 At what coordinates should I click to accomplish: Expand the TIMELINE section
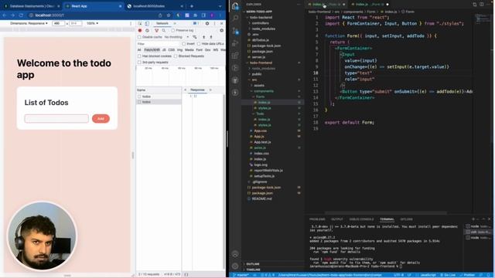click(x=253, y=270)
